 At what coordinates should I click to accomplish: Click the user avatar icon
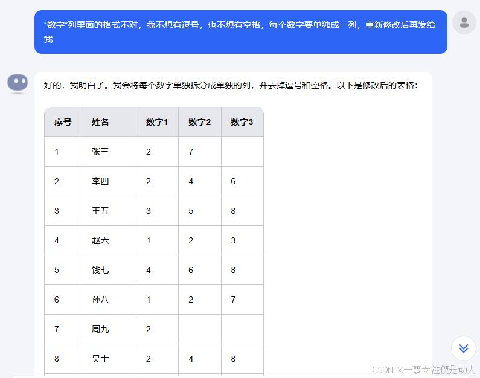464,22
